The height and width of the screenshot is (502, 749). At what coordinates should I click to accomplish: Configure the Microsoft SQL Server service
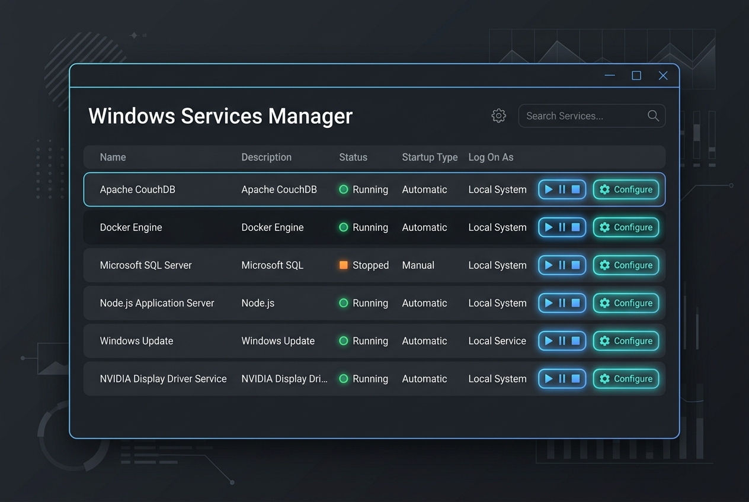626,265
